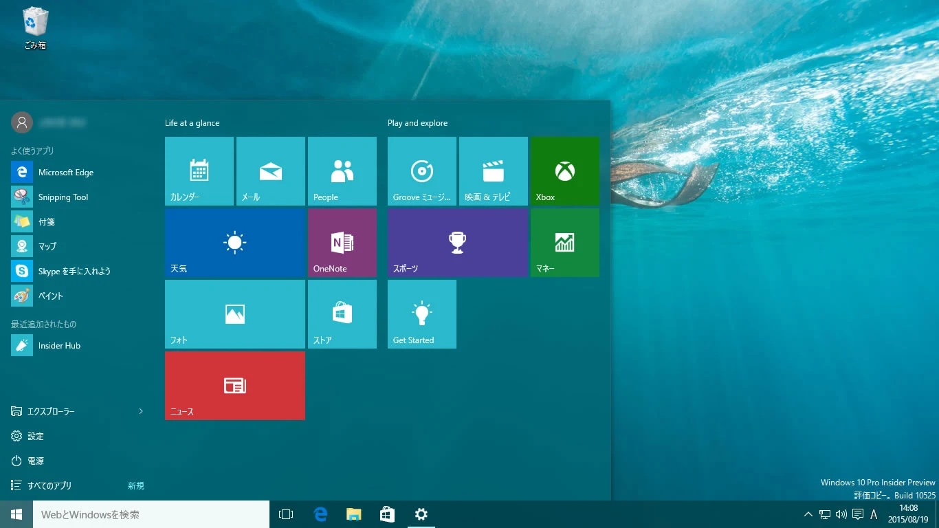Open マップ (Maps) app
The height and width of the screenshot is (528, 939).
78,246
